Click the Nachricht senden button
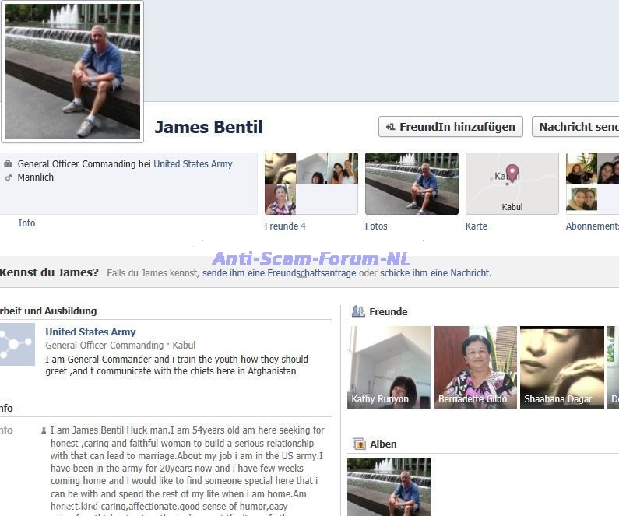The height and width of the screenshot is (516, 619). [x=577, y=127]
